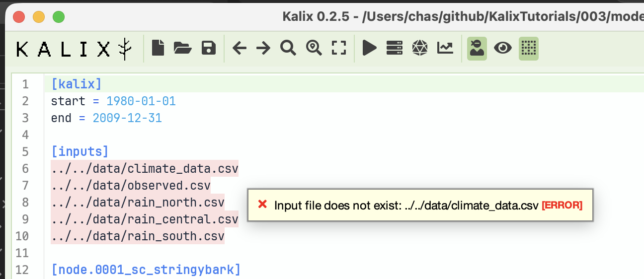The image size is (644, 279).
Task: Click the polyhedron network icon
Action: coord(420,48)
